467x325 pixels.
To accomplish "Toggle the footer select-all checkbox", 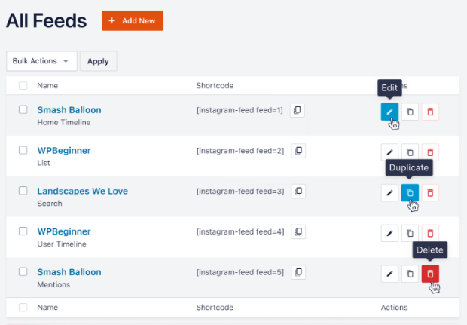I will point(23,308).
